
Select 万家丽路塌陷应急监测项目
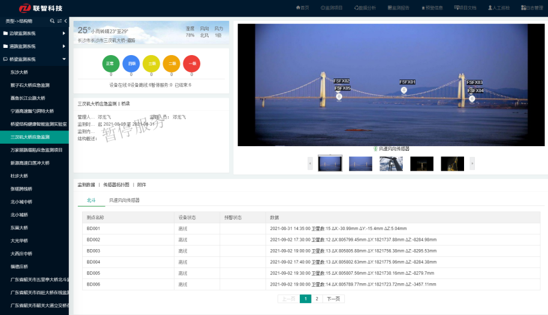tap(37, 150)
